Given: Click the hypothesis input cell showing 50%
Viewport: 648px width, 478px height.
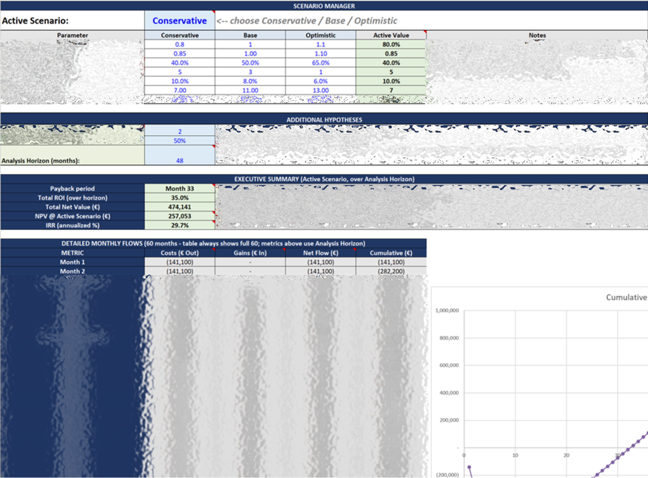Looking at the screenshot, I should pyautogui.click(x=180, y=140).
